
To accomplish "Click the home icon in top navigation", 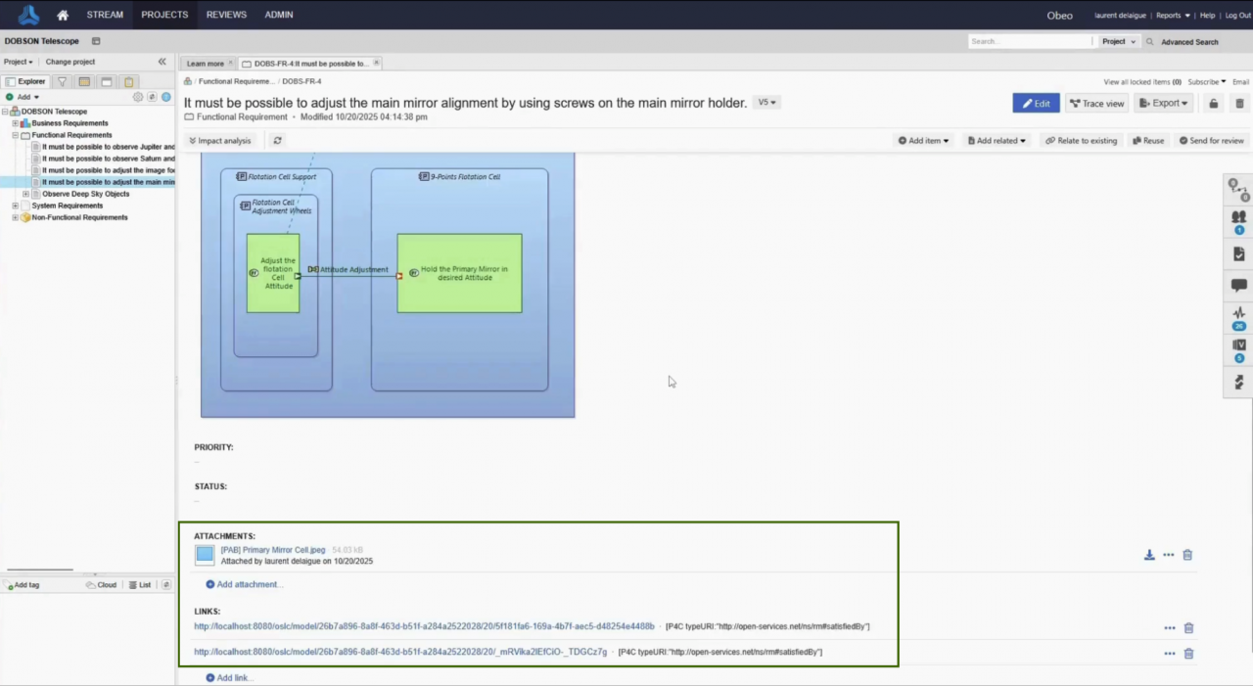I will [63, 15].
